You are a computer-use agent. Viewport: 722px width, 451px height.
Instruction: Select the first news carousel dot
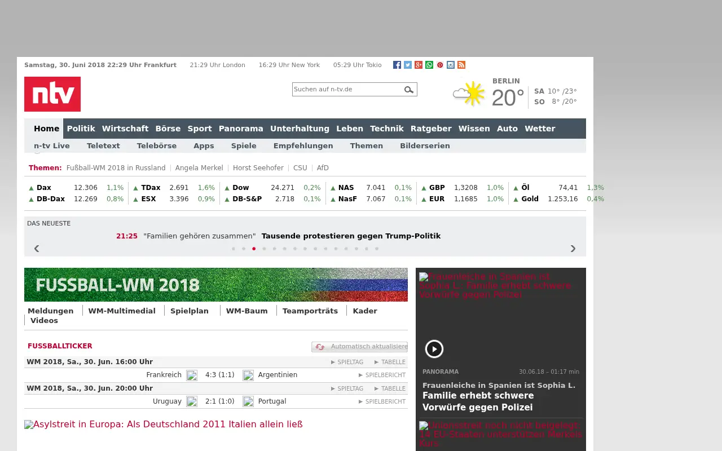(x=234, y=249)
